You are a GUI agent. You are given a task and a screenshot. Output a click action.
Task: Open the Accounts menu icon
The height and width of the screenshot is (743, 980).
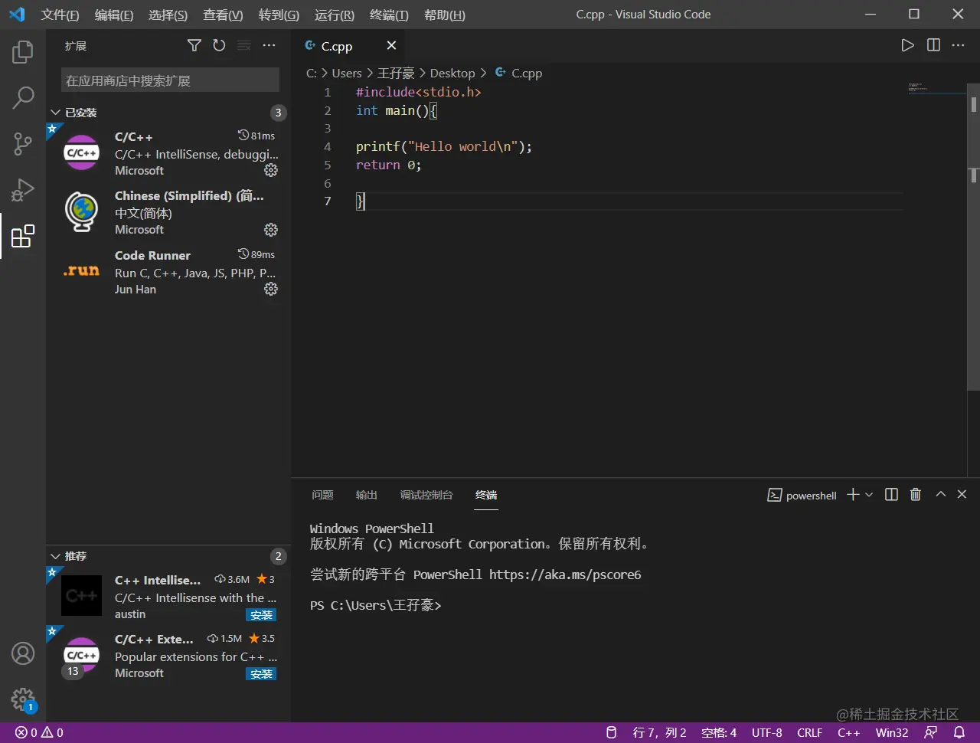pos(23,653)
